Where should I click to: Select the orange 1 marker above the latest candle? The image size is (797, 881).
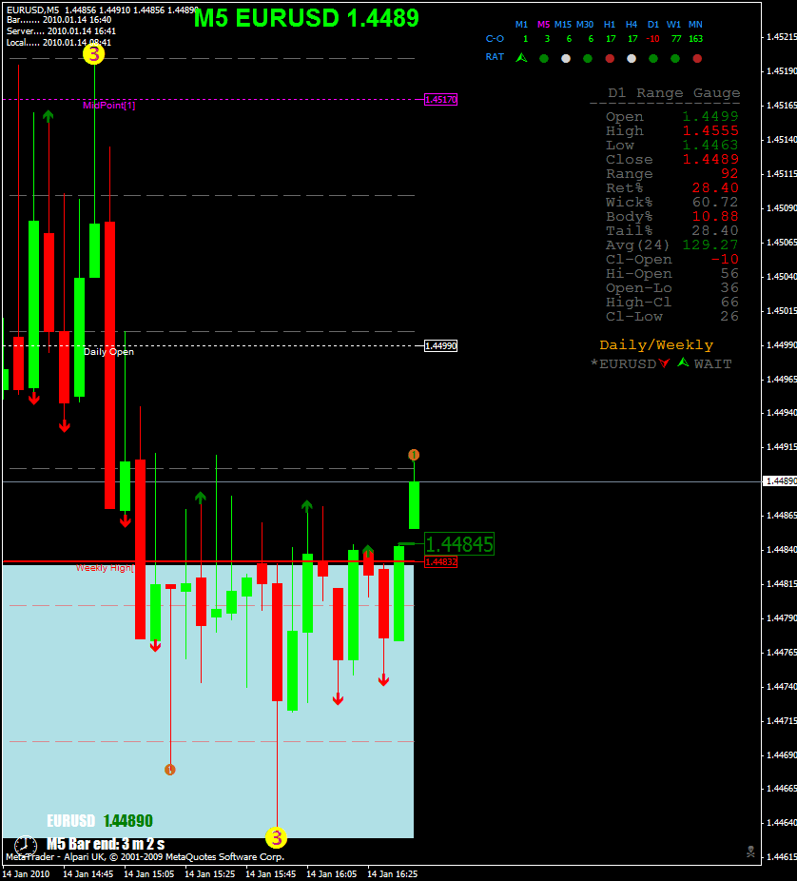414,455
